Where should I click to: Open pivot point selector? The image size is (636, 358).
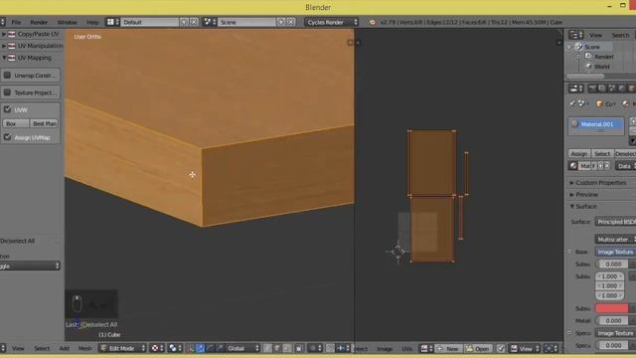point(175,348)
